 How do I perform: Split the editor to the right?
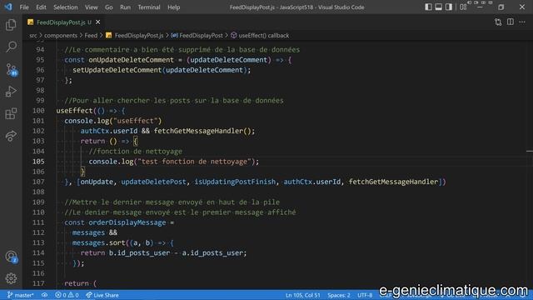[x=511, y=22]
